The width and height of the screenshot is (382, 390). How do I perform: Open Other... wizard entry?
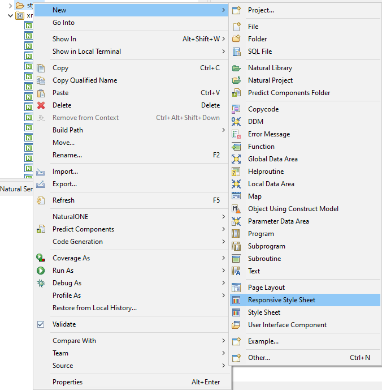[259, 358]
